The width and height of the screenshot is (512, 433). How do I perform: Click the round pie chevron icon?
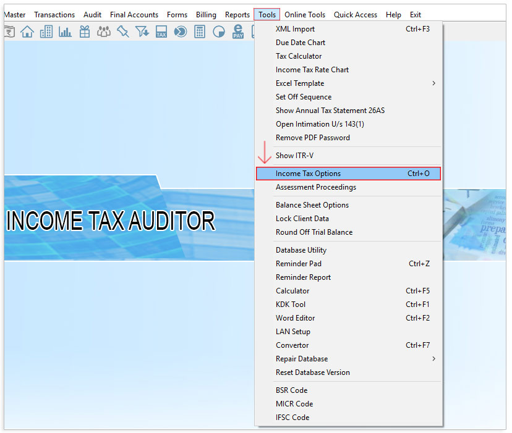click(x=180, y=32)
